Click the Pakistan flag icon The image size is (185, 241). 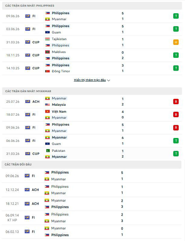(x=48, y=151)
